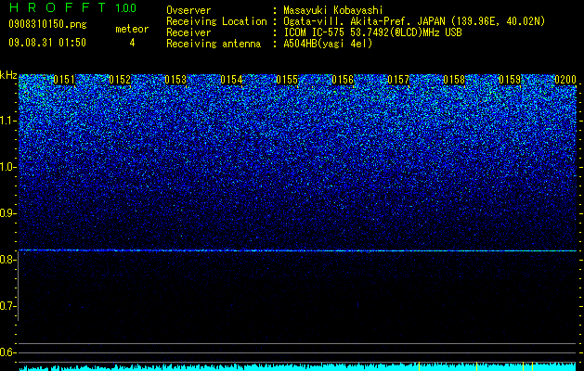Click the 0200 time marker

tap(565, 80)
